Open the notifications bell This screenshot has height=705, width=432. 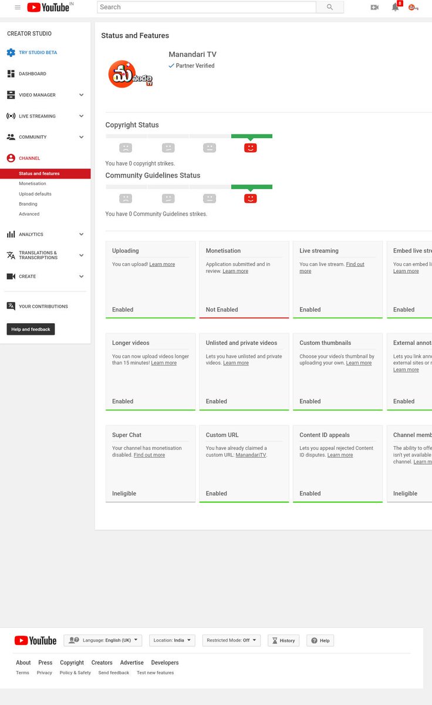(395, 7)
